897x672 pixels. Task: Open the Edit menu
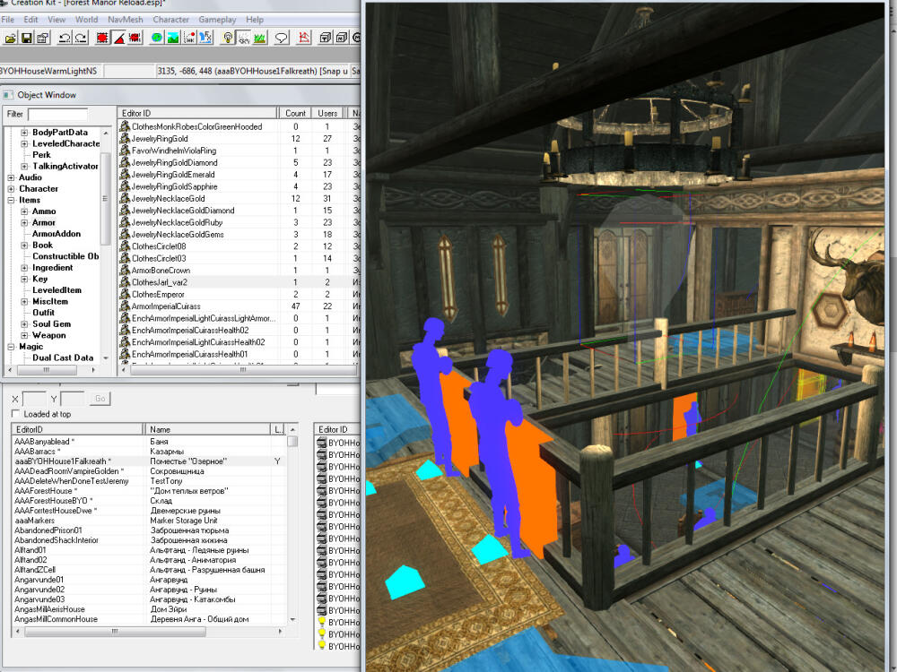coord(30,20)
